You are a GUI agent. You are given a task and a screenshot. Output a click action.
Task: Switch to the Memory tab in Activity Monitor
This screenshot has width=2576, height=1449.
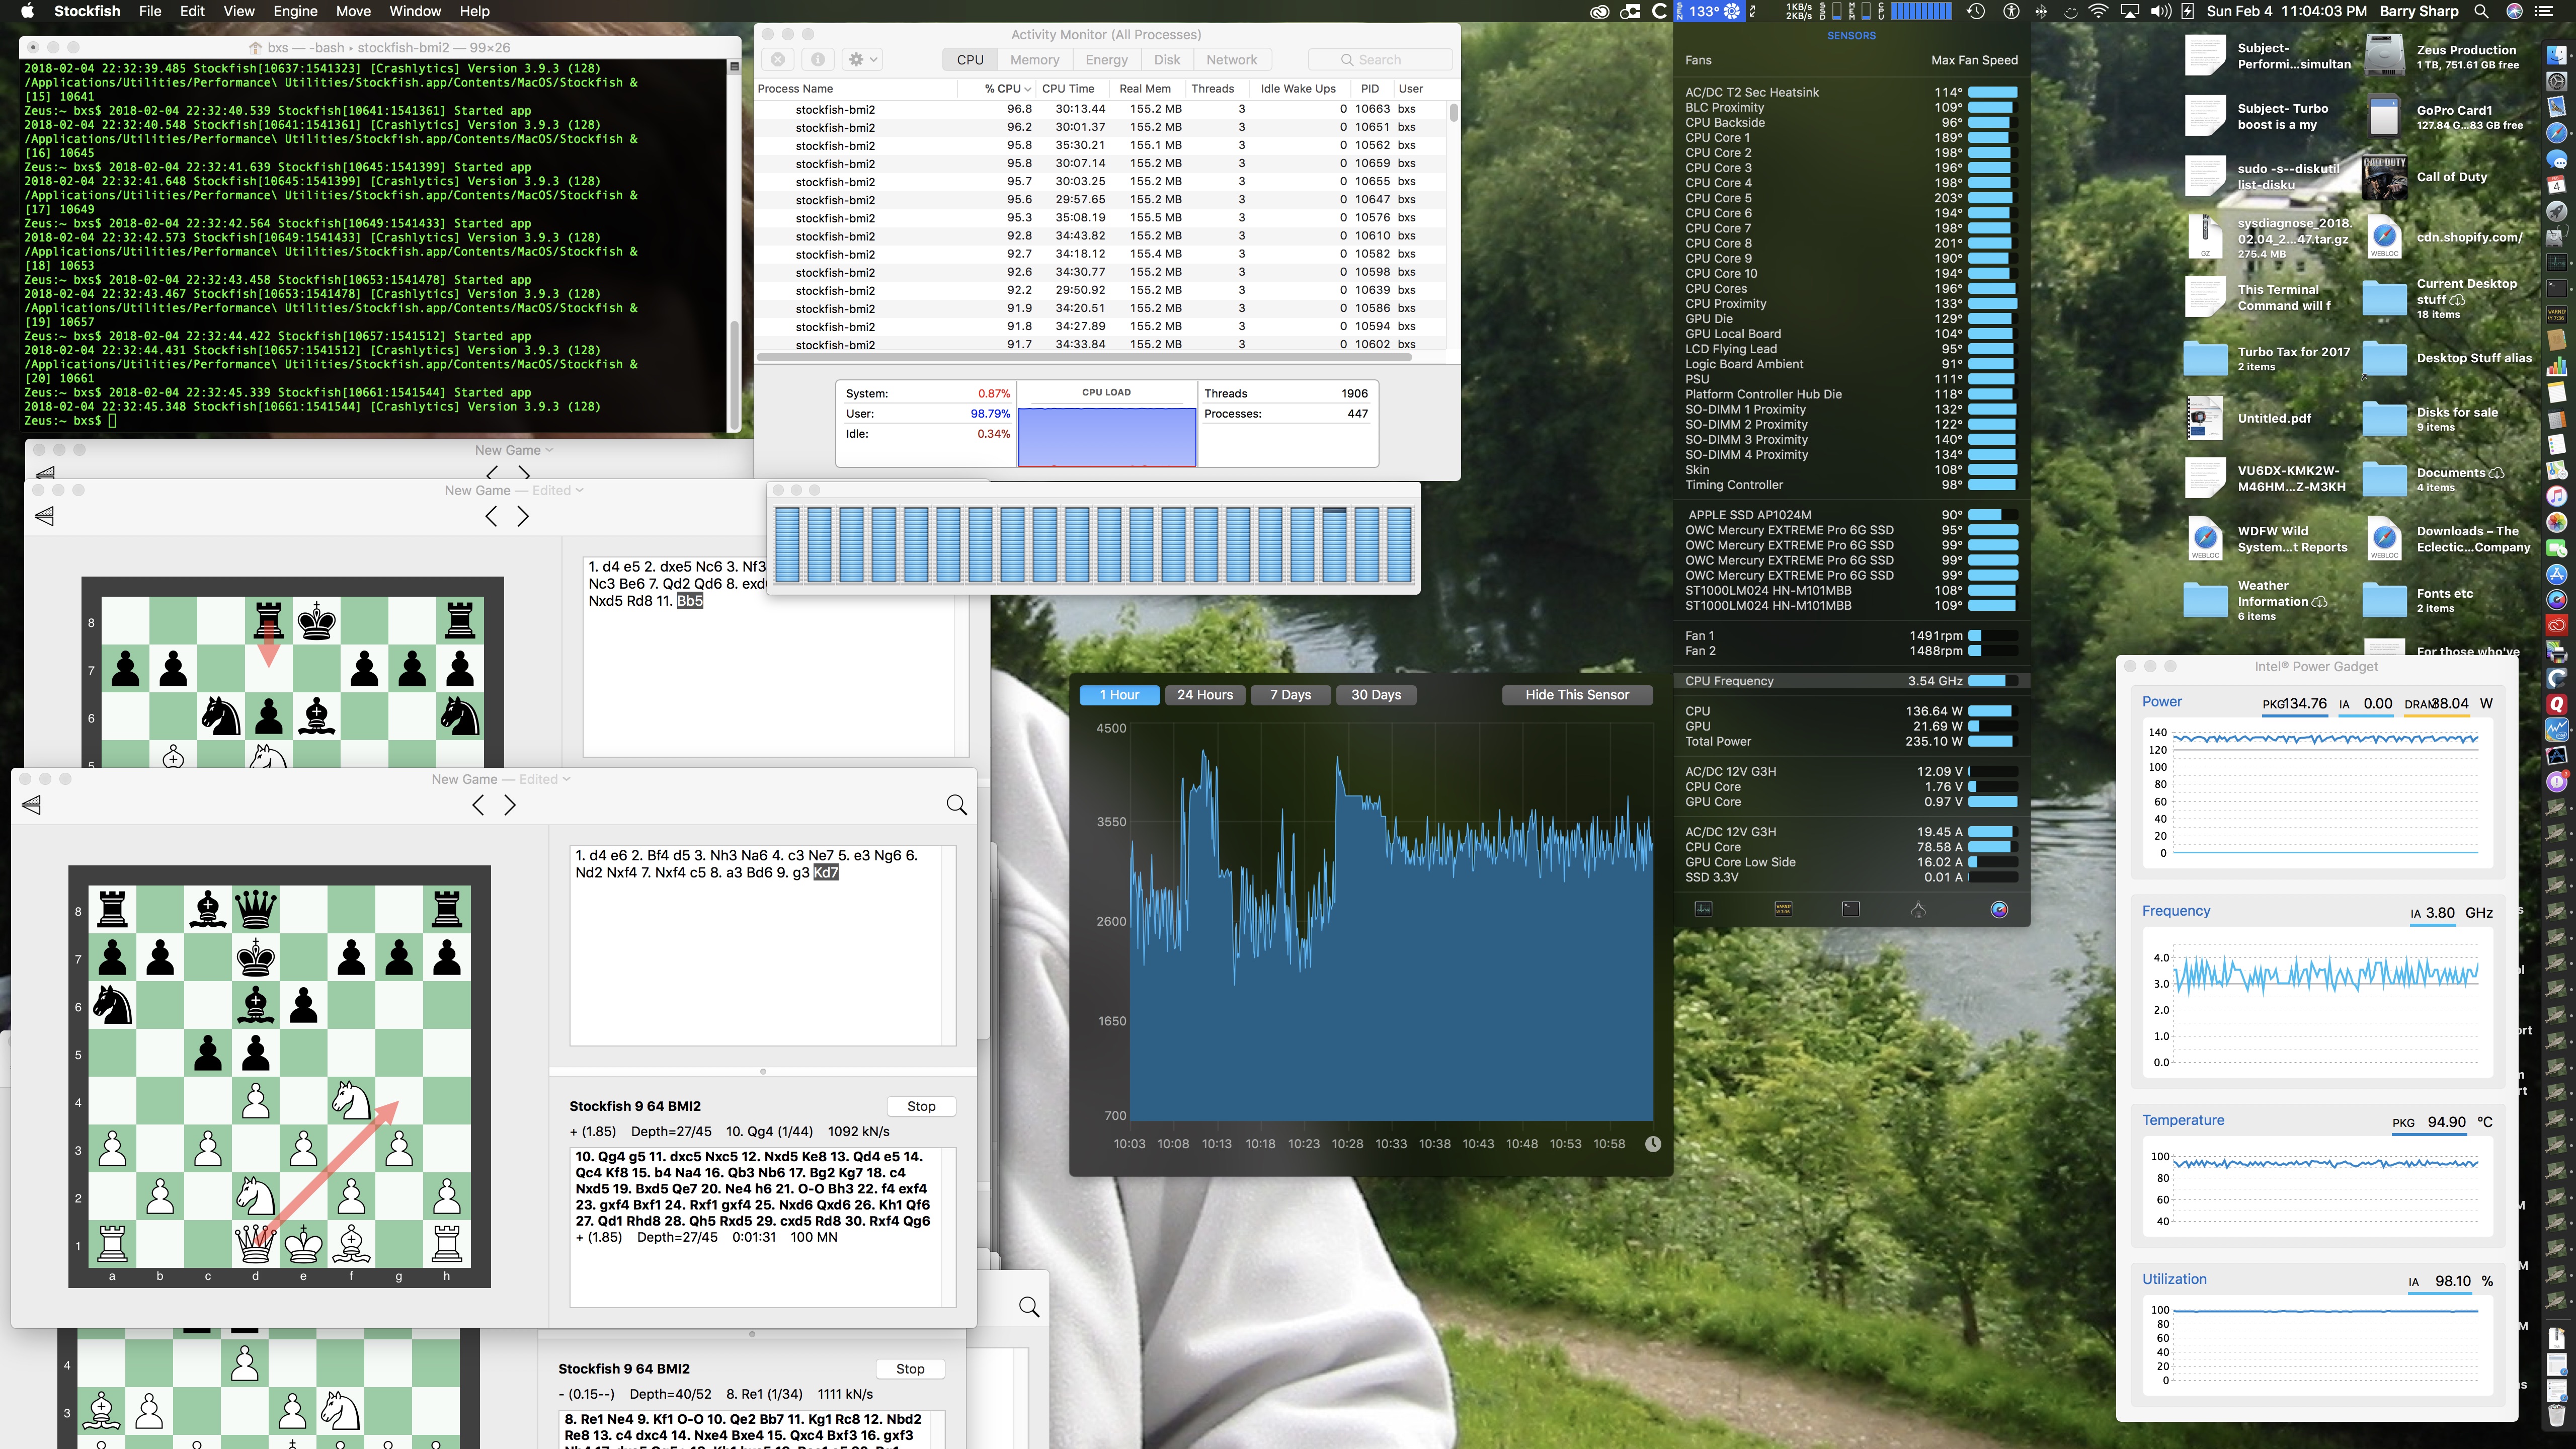tap(1034, 60)
